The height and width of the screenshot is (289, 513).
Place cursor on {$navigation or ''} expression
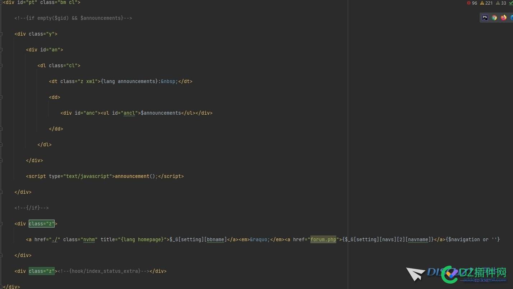tap(473, 239)
